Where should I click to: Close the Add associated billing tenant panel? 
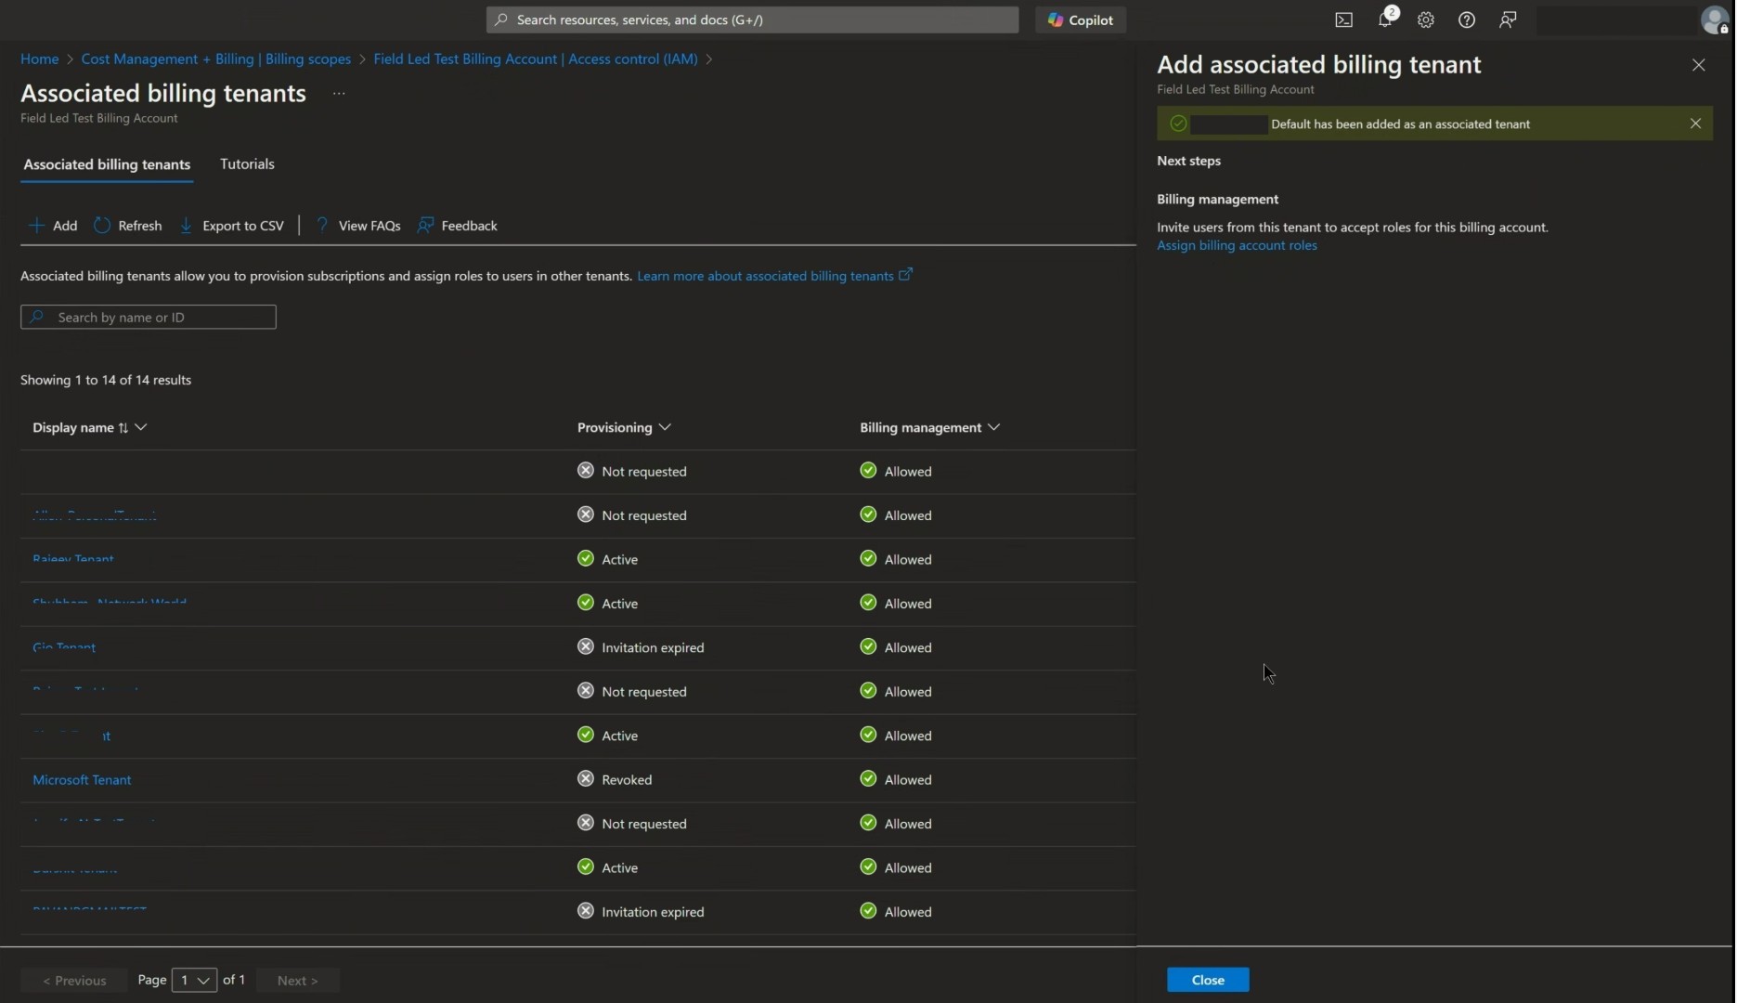pos(1698,65)
